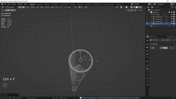This screenshot has height=99, width=176.
Task: Switch to the Shading workspace tab
Action: click(x=73, y=4)
